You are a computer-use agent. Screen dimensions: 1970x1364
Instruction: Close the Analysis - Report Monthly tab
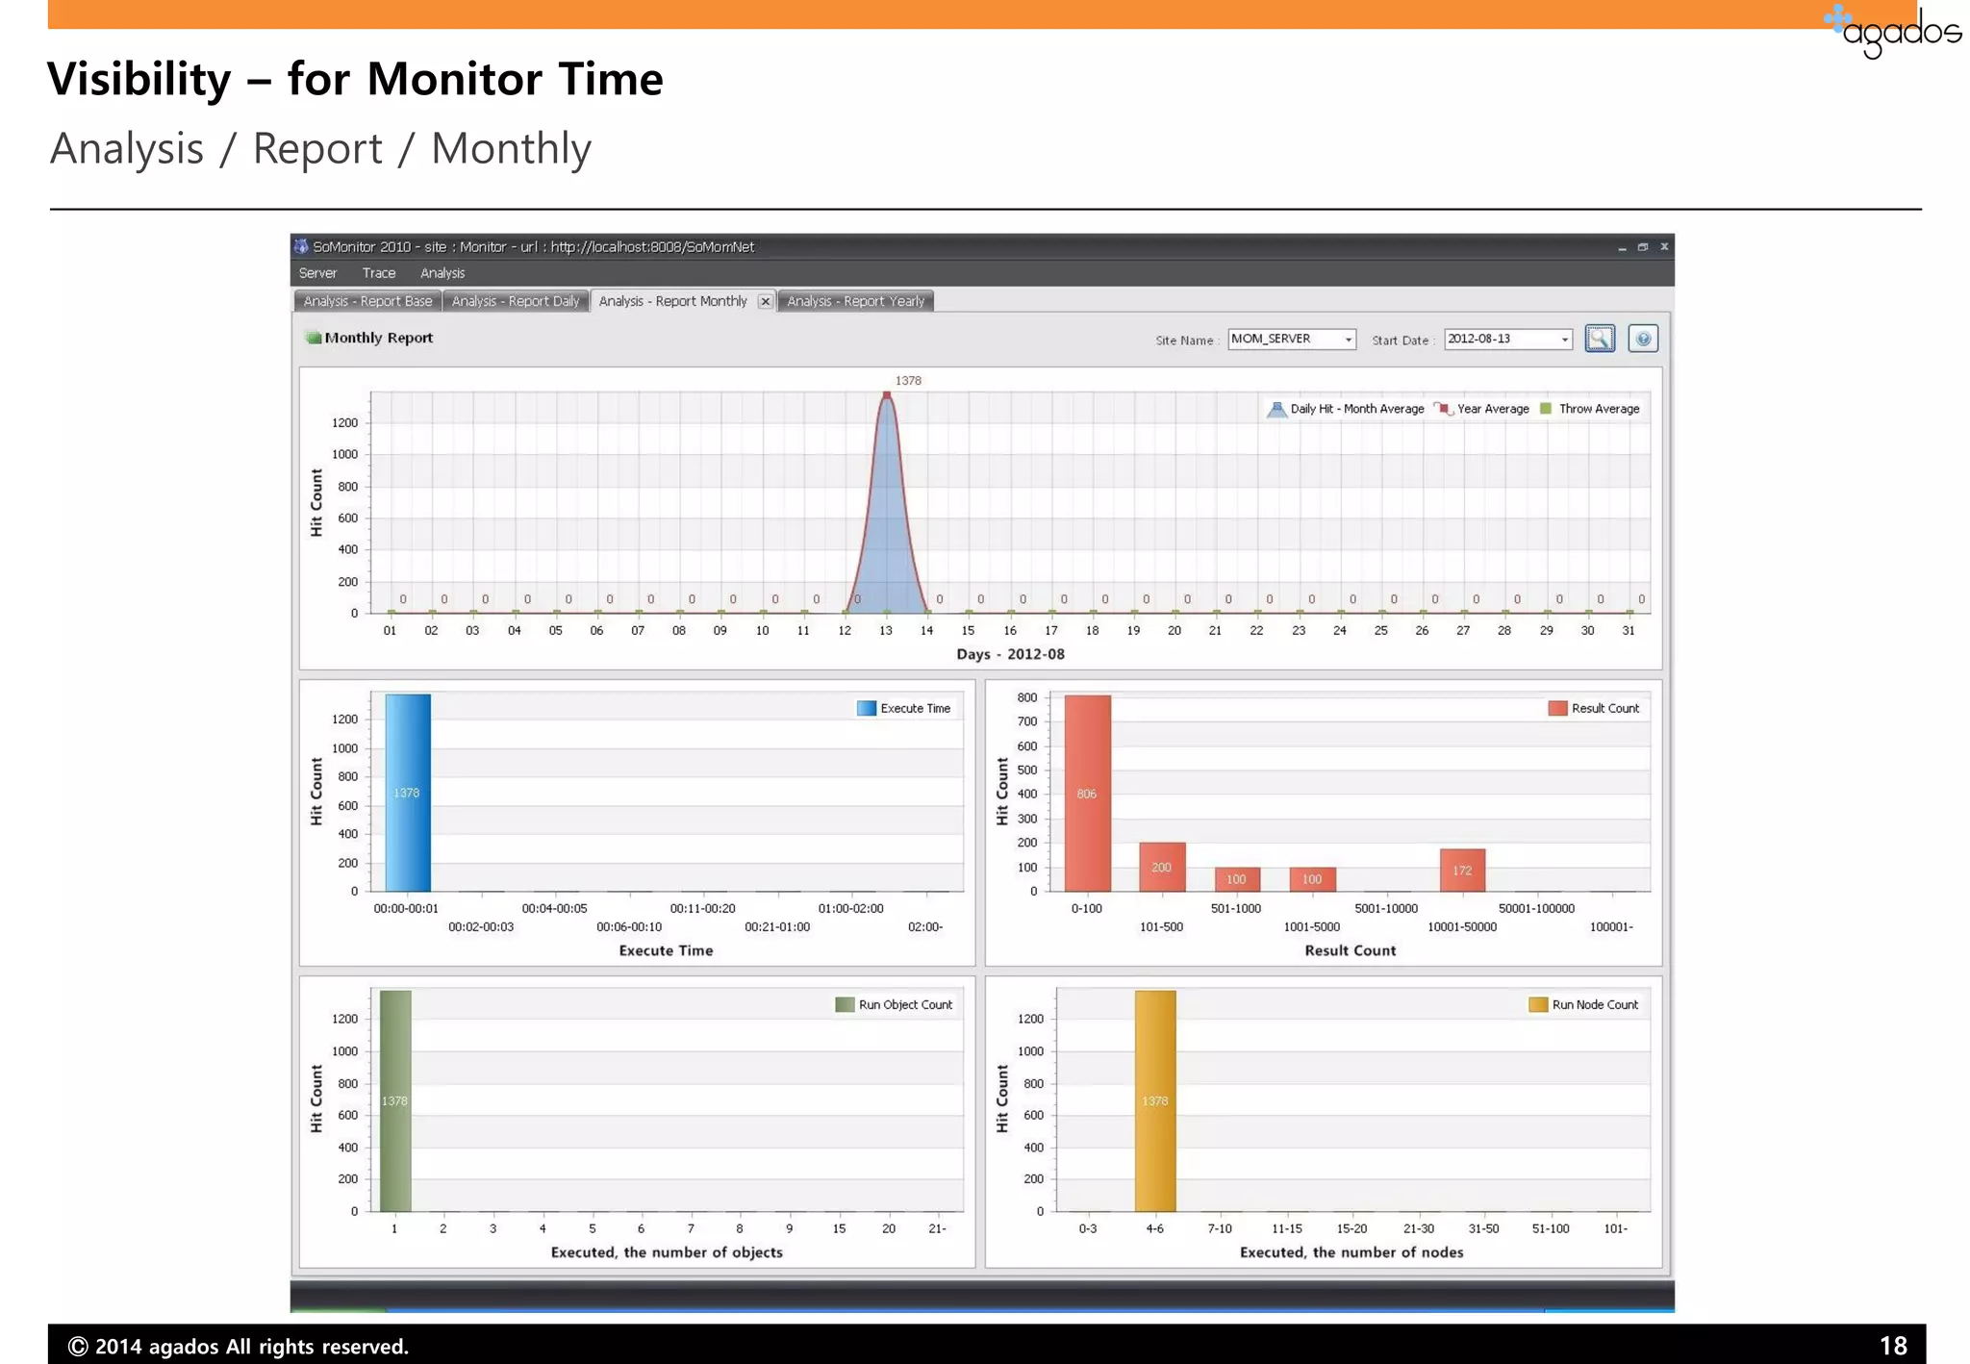765,301
